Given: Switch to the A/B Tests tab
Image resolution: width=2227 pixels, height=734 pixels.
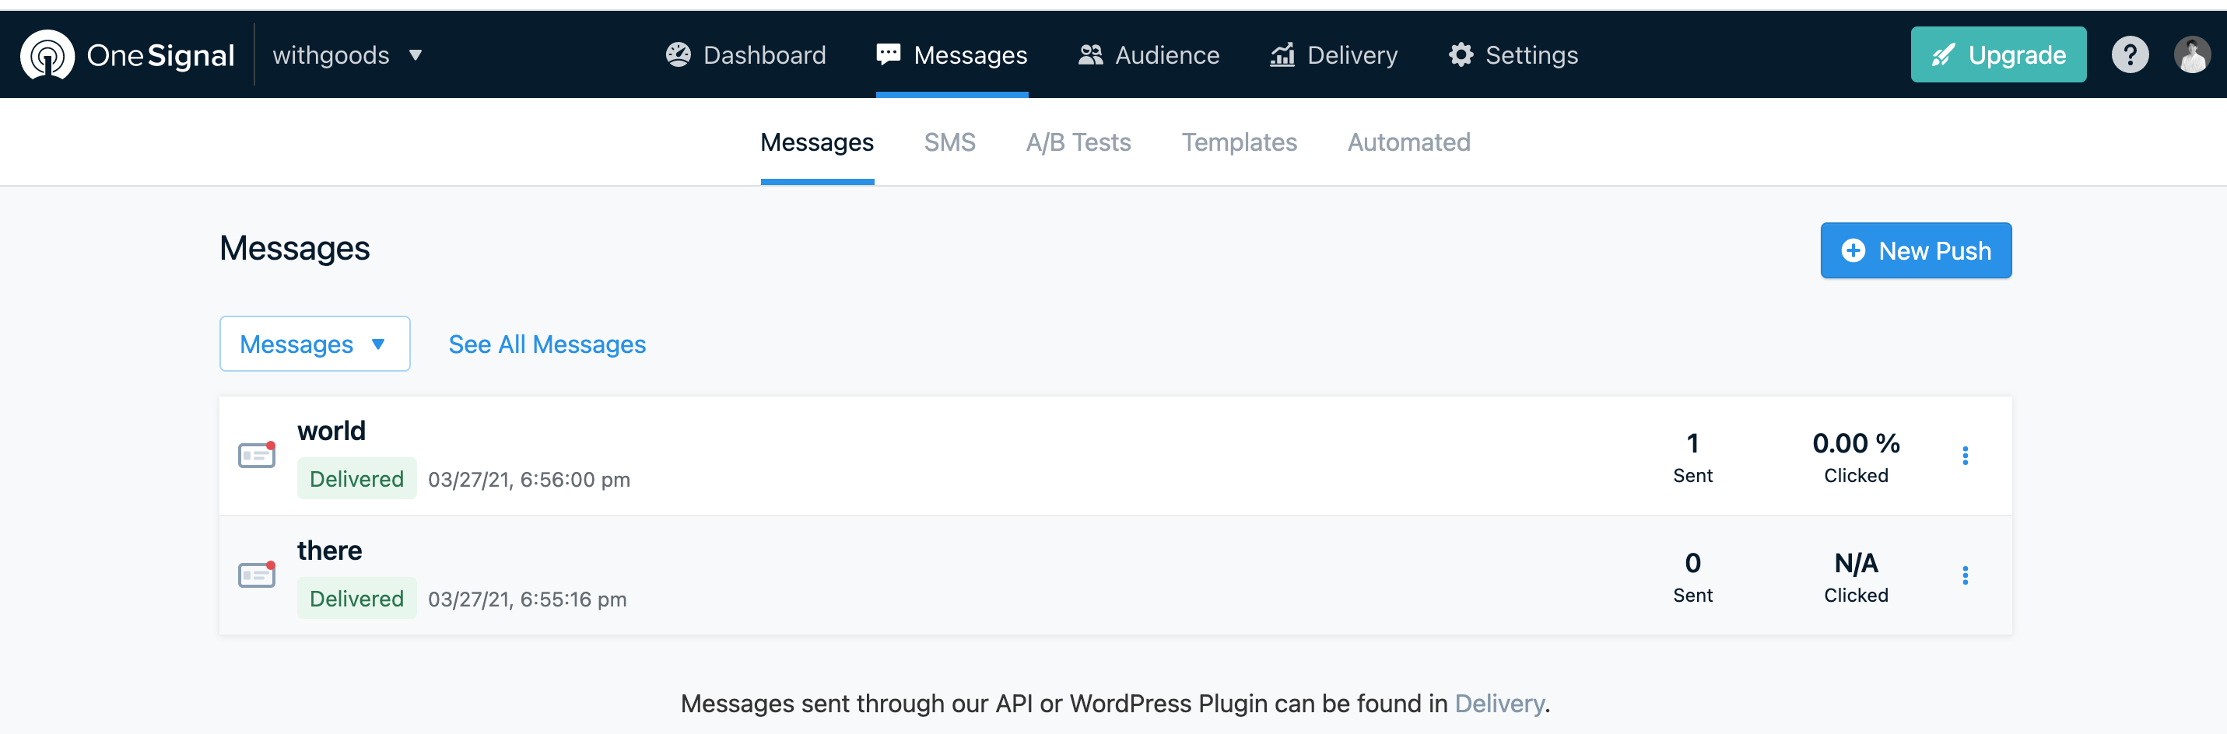Looking at the screenshot, I should click(1078, 142).
